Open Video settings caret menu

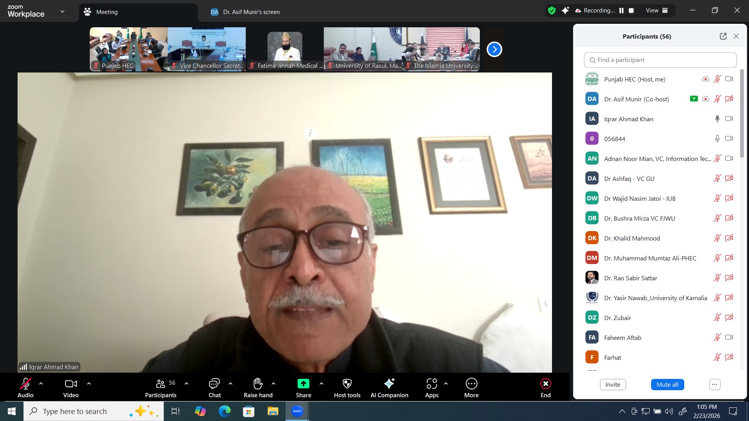[89, 384]
